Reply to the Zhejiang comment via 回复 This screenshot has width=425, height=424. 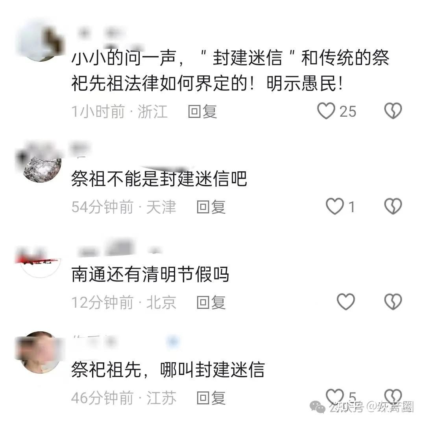click(x=203, y=112)
